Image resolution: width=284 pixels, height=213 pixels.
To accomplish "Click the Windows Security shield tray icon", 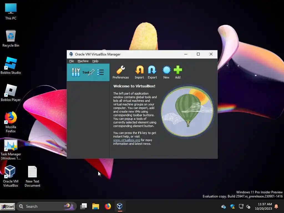I will point(232,206).
